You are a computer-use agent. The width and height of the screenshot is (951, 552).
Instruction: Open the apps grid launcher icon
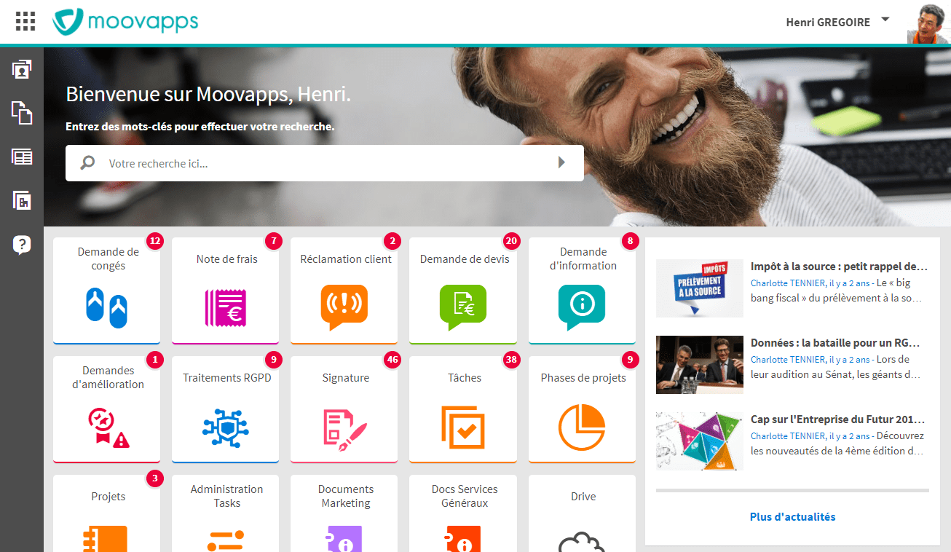tap(25, 21)
